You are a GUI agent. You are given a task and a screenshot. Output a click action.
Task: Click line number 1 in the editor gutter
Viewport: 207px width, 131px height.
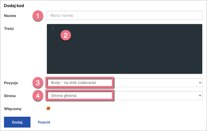(53, 28)
